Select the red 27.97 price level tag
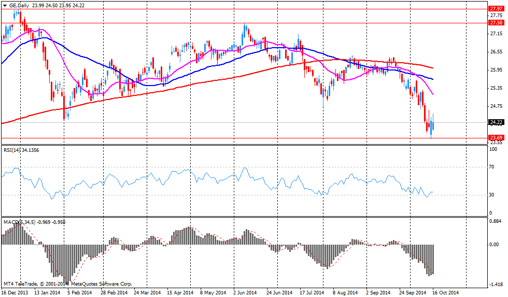This screenshot has width=508, height=297. coord(496,9)
